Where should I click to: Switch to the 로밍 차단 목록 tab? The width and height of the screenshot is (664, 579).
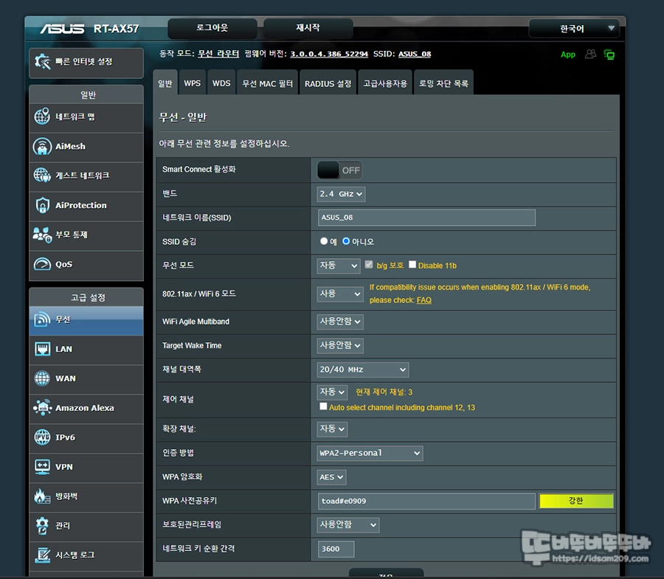click(x=444, y=83)
